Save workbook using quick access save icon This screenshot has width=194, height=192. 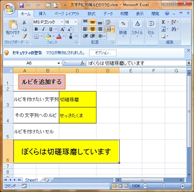21,5
